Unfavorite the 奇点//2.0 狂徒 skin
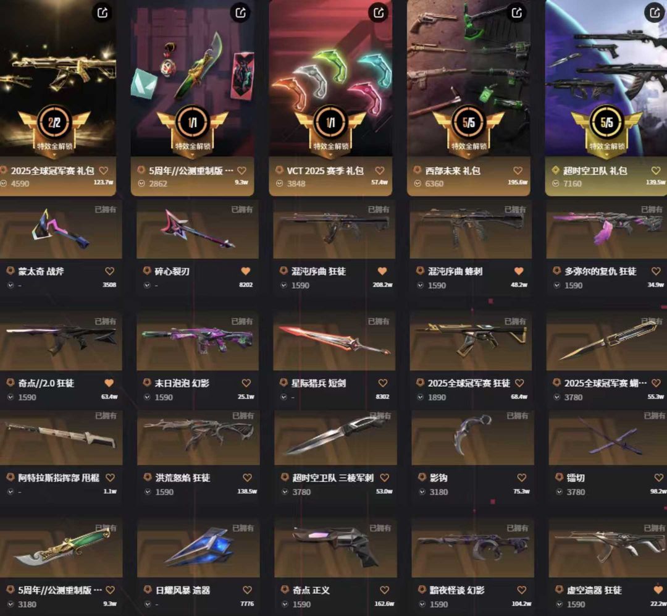Viewport: 667px width, 616px height. [x=109, y=383]
